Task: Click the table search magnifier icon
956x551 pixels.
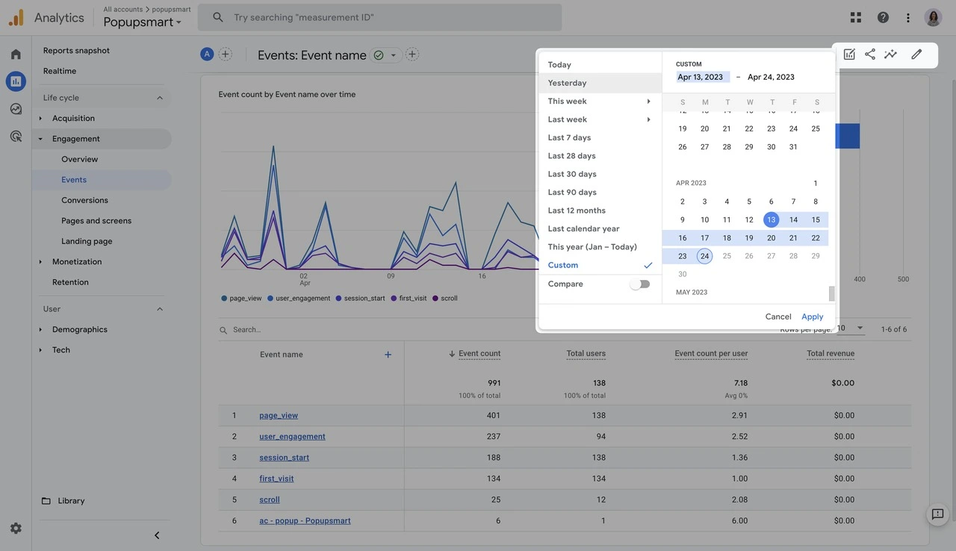Action: [223, 330]
